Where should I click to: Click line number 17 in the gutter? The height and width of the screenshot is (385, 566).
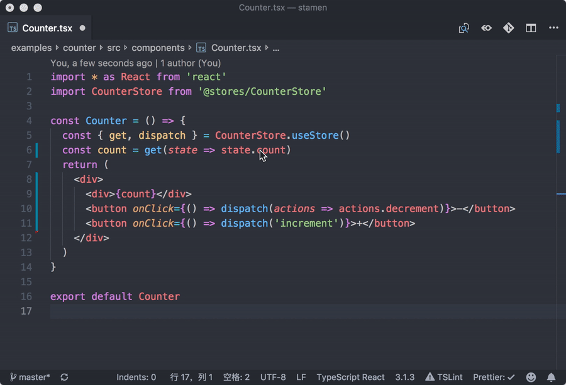pos(26,311)
